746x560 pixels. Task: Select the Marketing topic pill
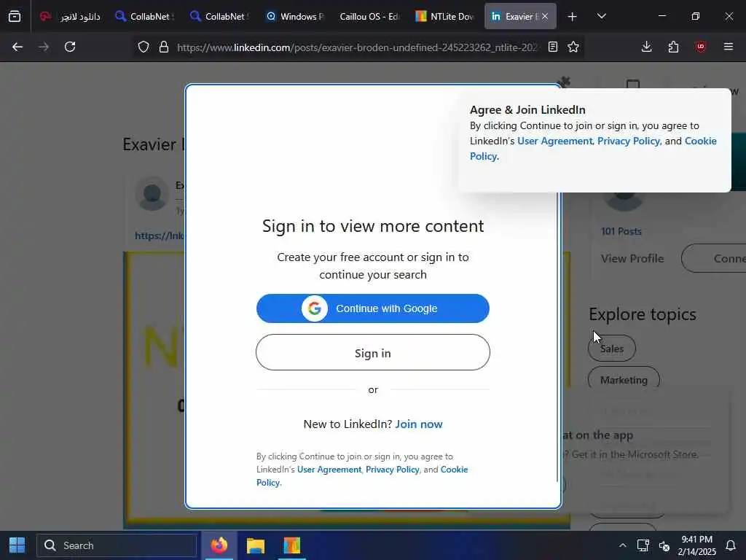tap(624, 379)
